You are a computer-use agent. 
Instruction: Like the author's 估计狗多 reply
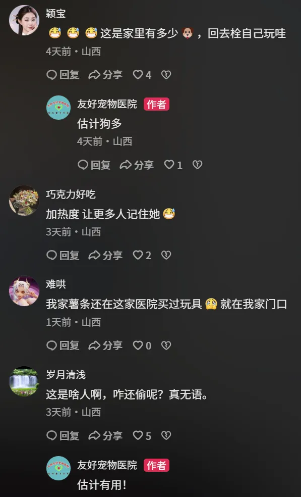[173, 165]
